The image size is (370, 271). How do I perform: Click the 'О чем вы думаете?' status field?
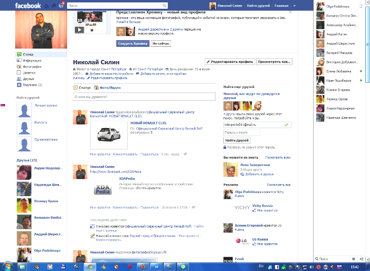144,97
